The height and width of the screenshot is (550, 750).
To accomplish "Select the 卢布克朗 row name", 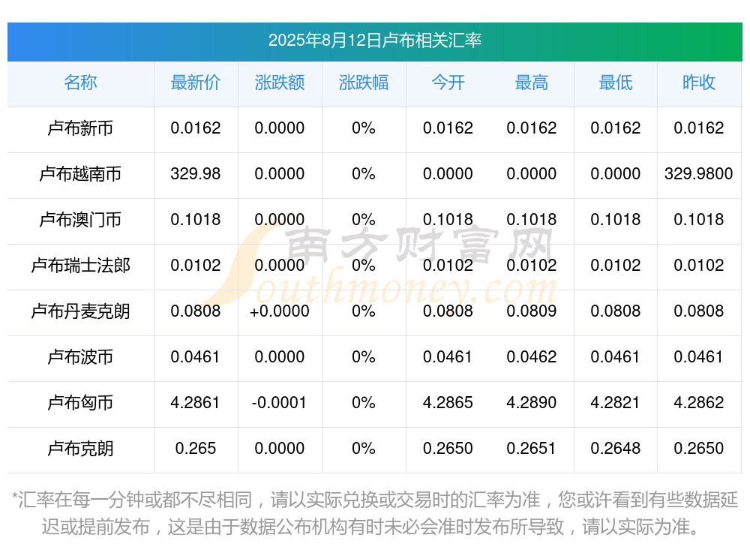I will (80, 449).
